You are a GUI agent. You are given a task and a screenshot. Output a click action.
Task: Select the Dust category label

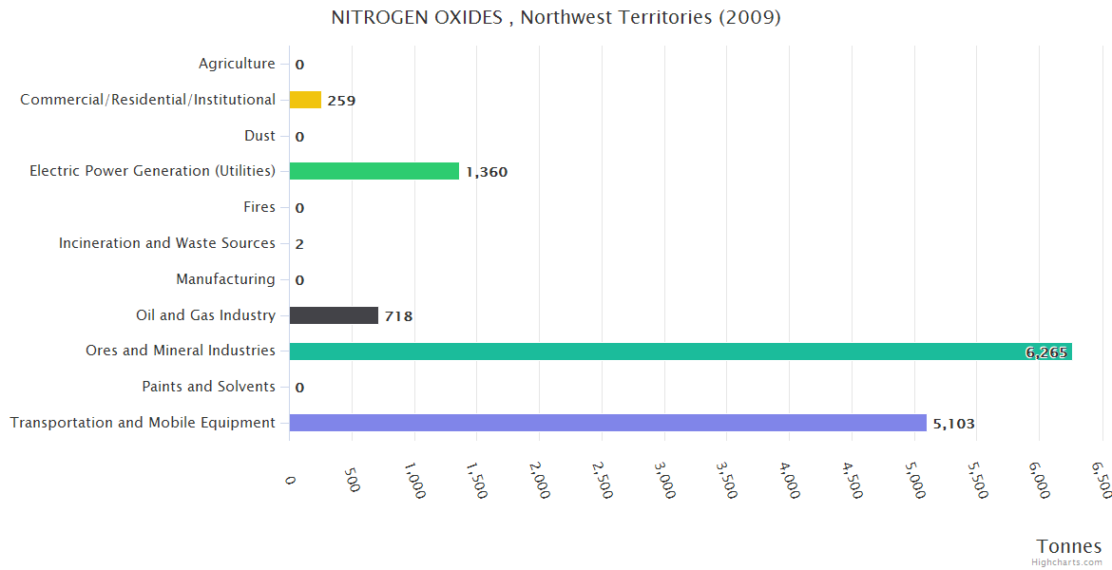click(x=259, y=136)
